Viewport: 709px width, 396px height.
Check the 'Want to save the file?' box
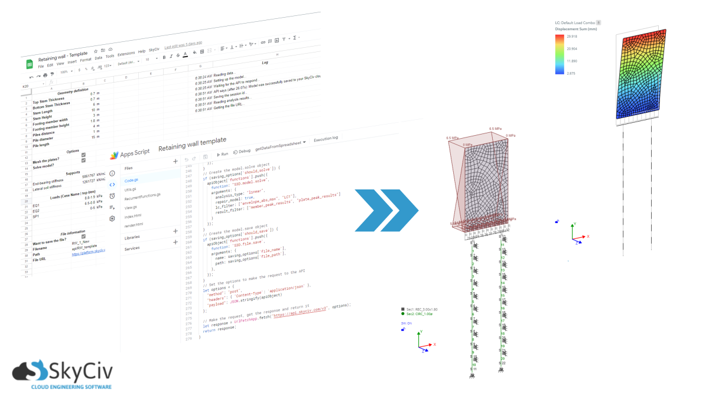(x=83, y=237)
